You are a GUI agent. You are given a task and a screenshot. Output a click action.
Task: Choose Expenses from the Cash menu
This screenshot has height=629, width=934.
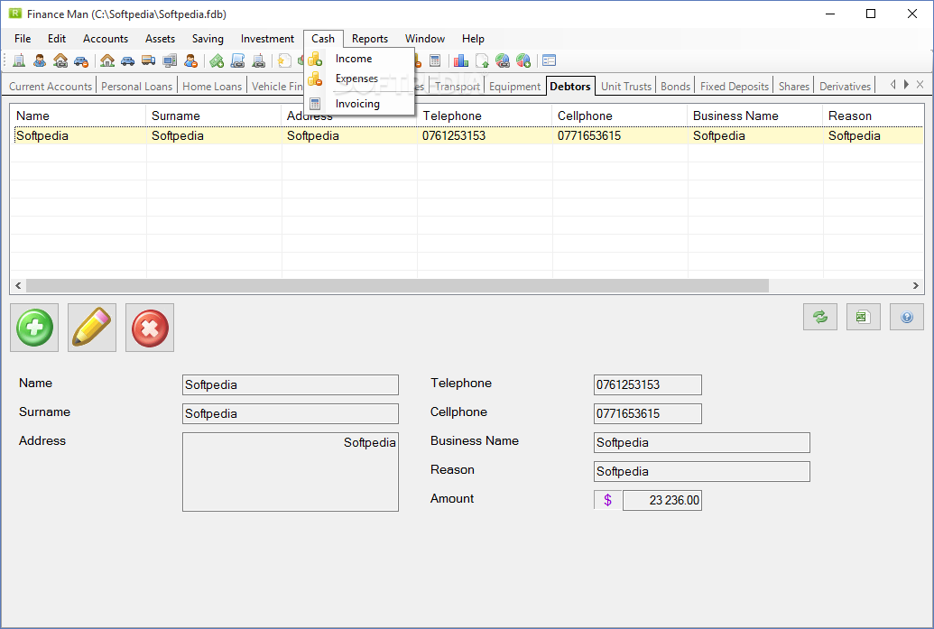coord(359,79)
